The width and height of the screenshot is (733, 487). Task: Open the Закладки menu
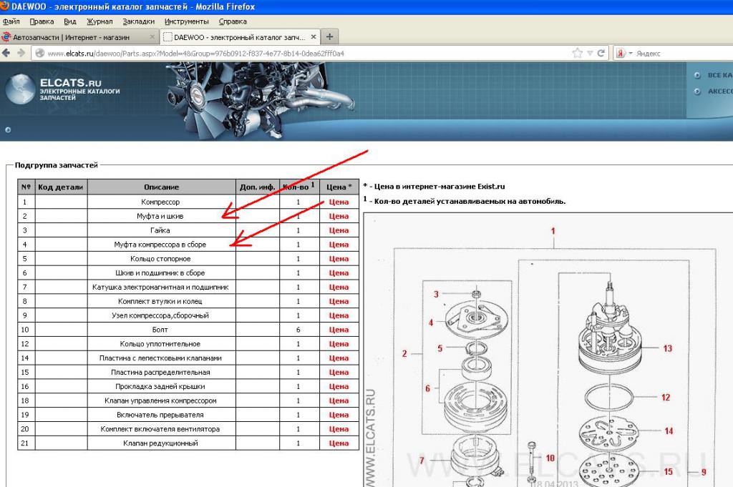[x=138, y=21]
